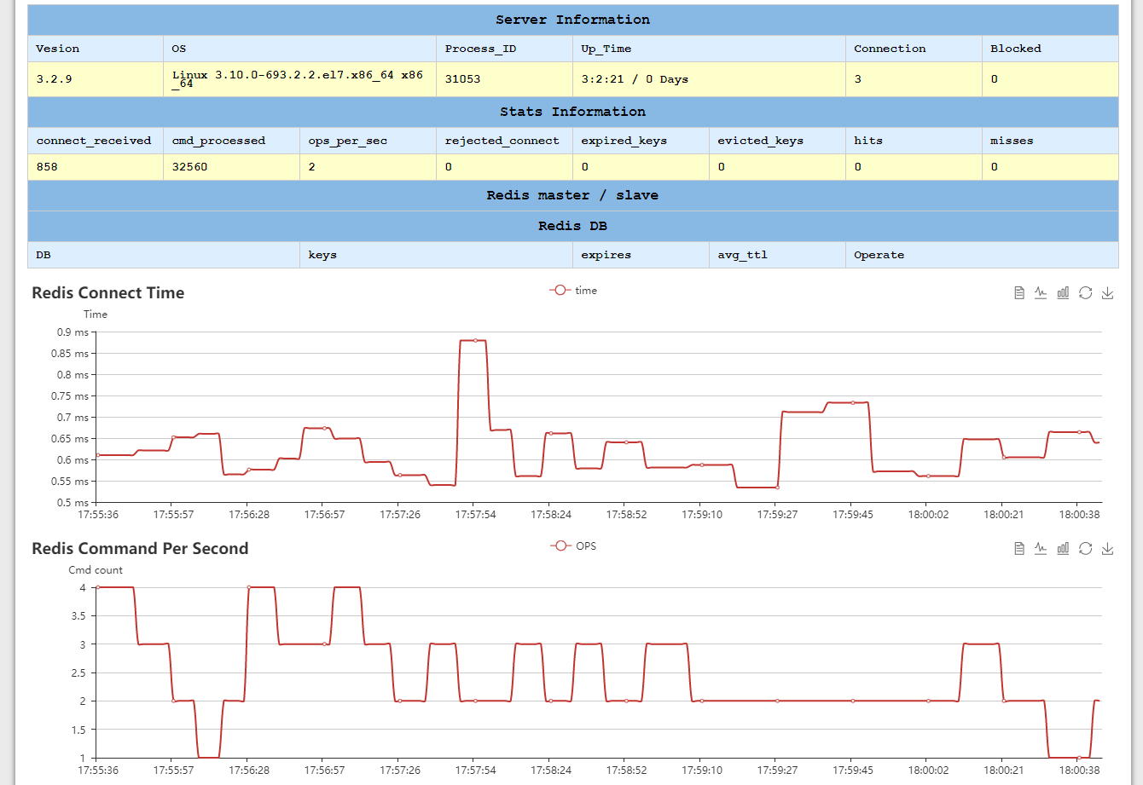Open data view for Redis Connect Time chart
The image size is (1143, 785).
(x=1019, y=293)
